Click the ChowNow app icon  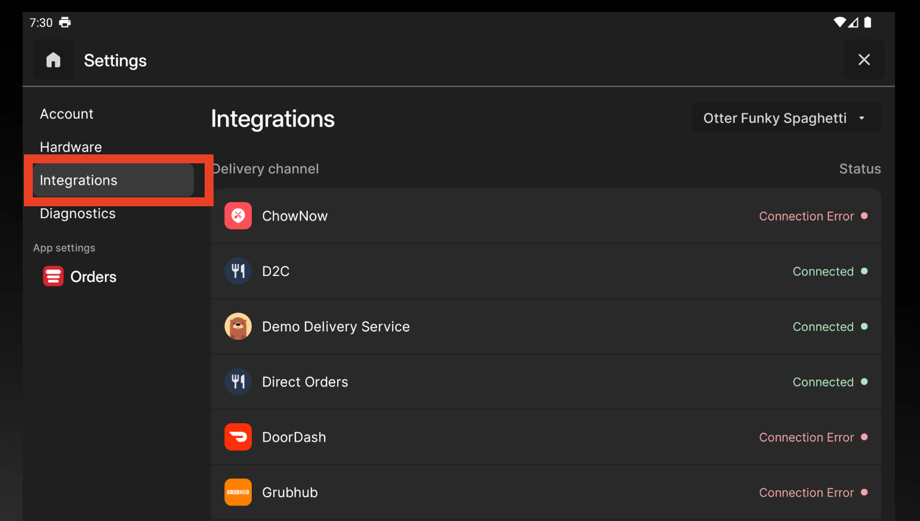pyautogui.click(x=237, y=216)
